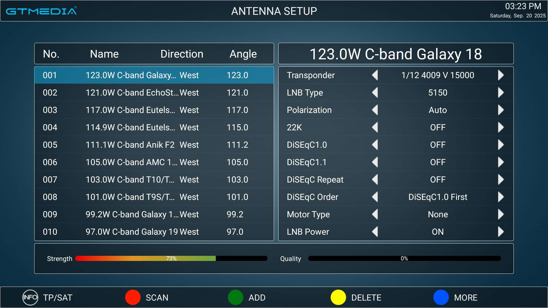Viewport: 548px width, 308px height.
Task: Change Motor Type using left arrow
Action: click(x=375, y=214)
